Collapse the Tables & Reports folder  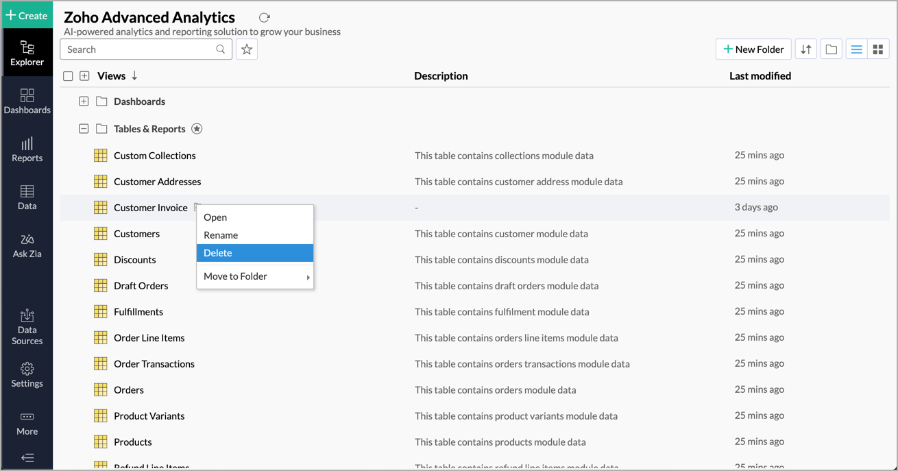click(x=84, y=128)
